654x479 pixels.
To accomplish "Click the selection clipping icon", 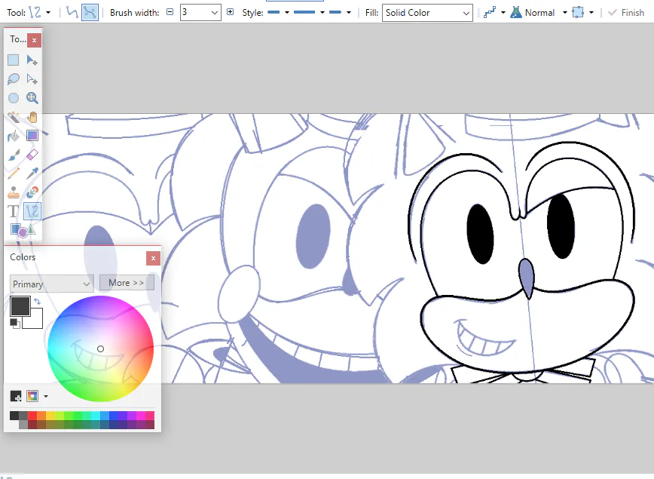I will pyautogui.click(x=578, y=13).
